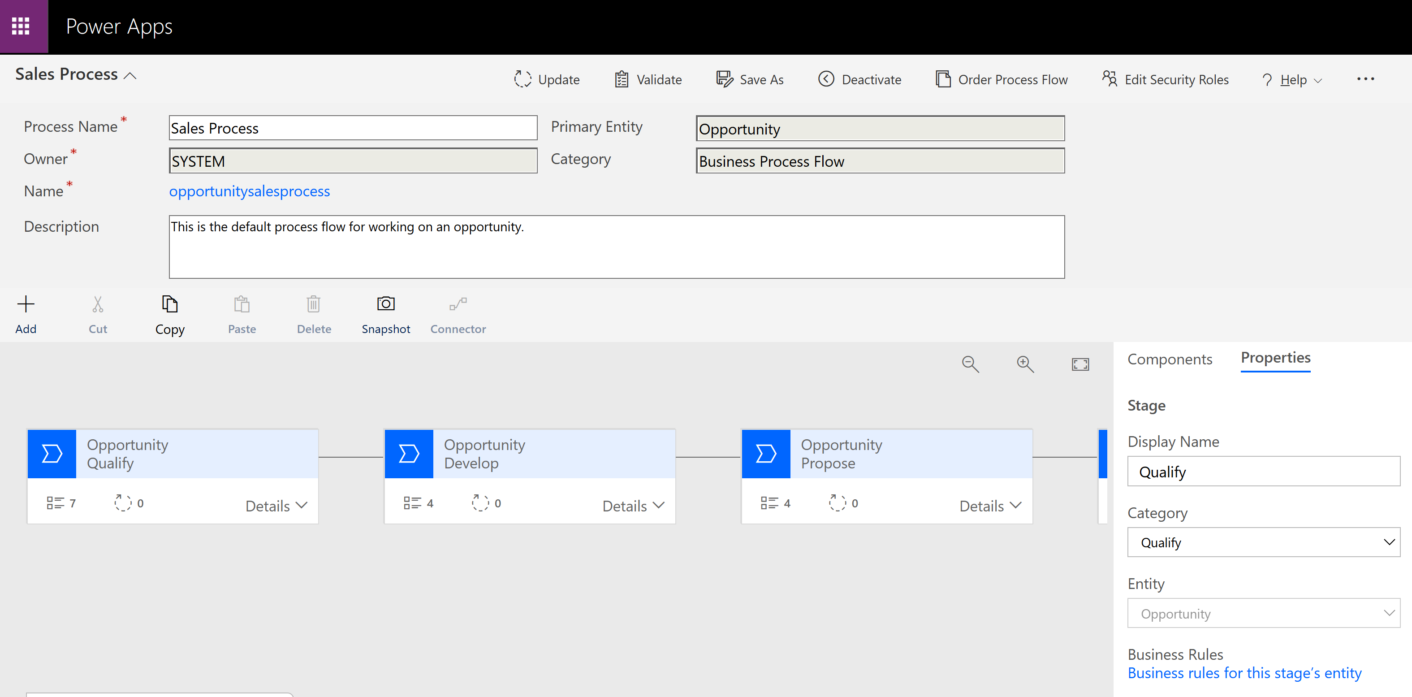Open the Category Qualify dropdown
The width and height of the screenshot is (1412, 697).
click(x=1263, y=542)
